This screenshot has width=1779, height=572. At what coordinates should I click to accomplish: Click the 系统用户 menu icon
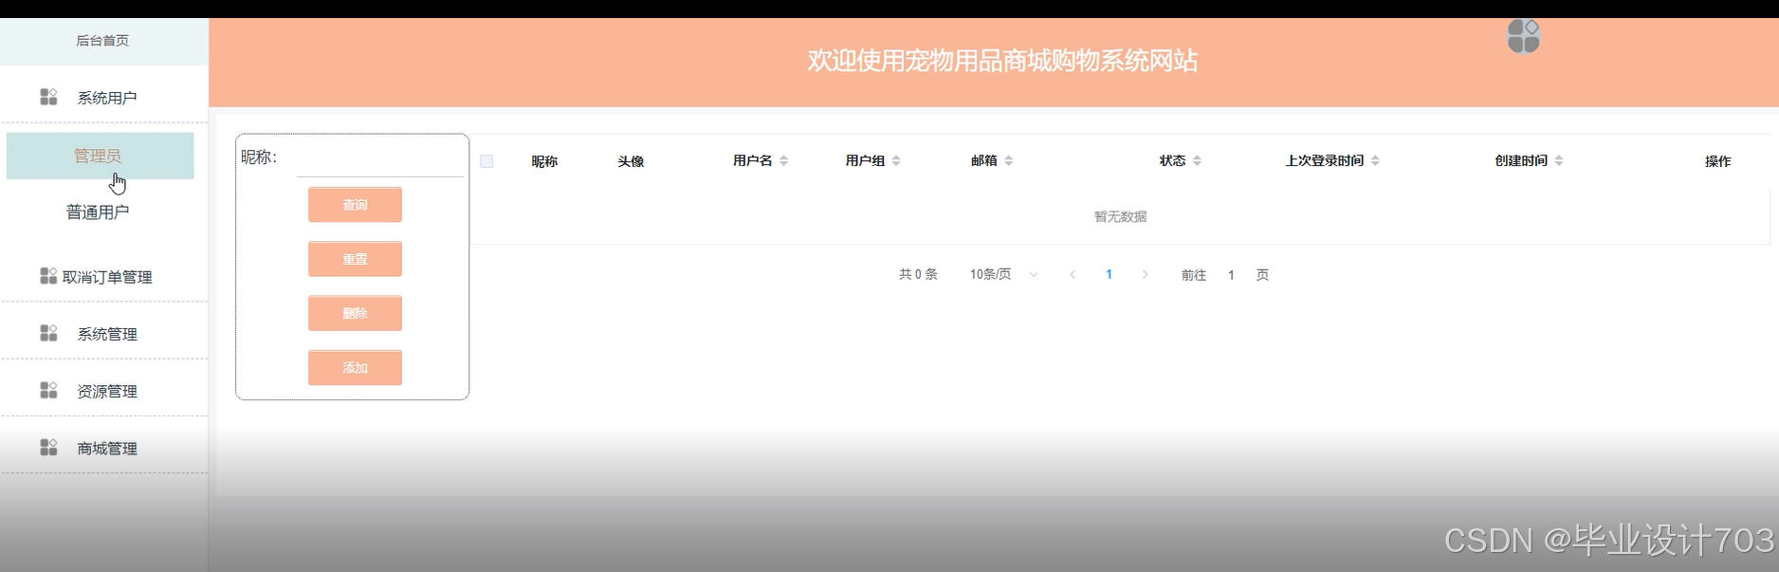pyautogui.click(x=48, y=97)
